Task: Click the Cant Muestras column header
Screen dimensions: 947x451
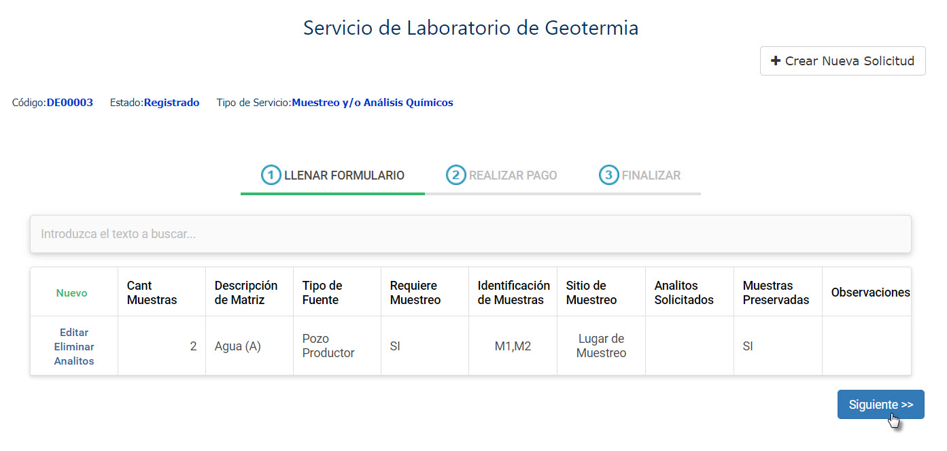Action: pyautogui.click(x=152, y=293)
